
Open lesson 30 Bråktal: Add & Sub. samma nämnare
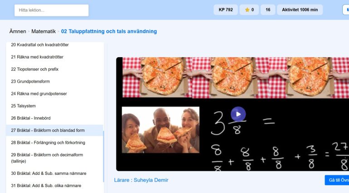point(48,173)
